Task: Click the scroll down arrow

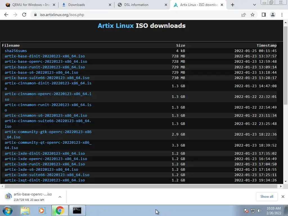Action: pyautogui.click(x=285, y=181)
